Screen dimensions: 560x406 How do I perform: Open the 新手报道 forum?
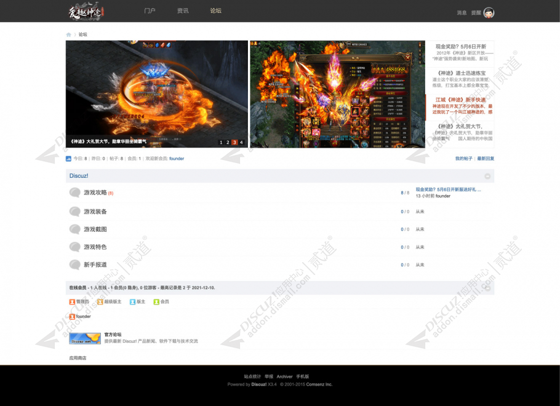pyautogui.click(x=95, y=265)
